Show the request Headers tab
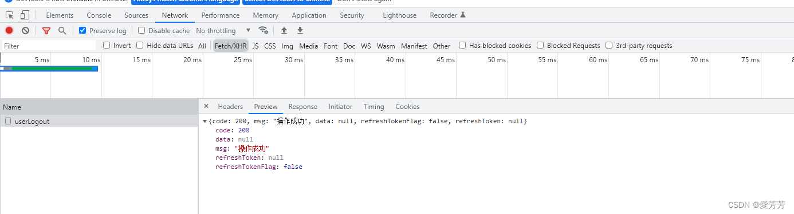Image resolution: width=794 pixels, height=214 pixels. coord(230,107)
